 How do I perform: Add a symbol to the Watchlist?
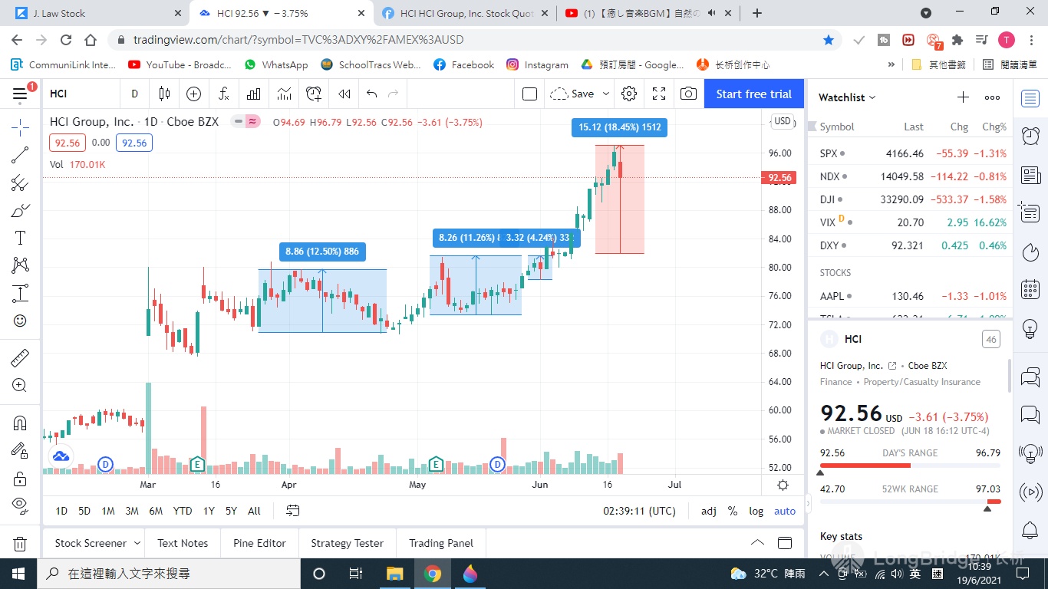pyautogui.click(x=963, y=97)
